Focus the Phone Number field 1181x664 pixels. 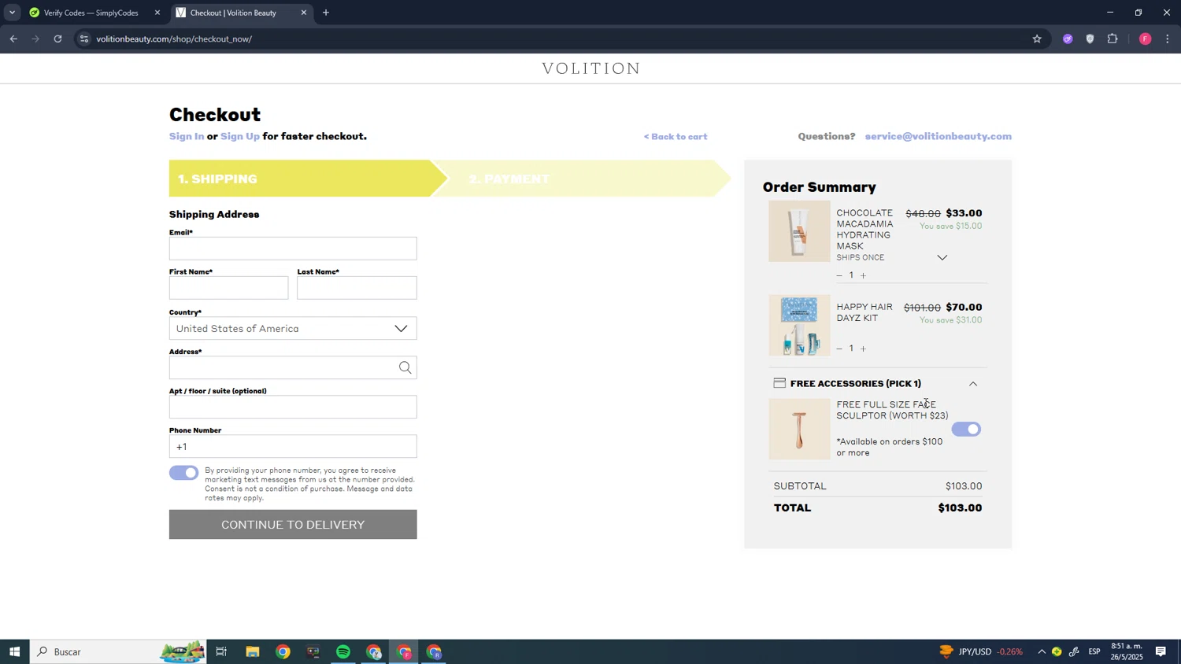click(293, 447)
